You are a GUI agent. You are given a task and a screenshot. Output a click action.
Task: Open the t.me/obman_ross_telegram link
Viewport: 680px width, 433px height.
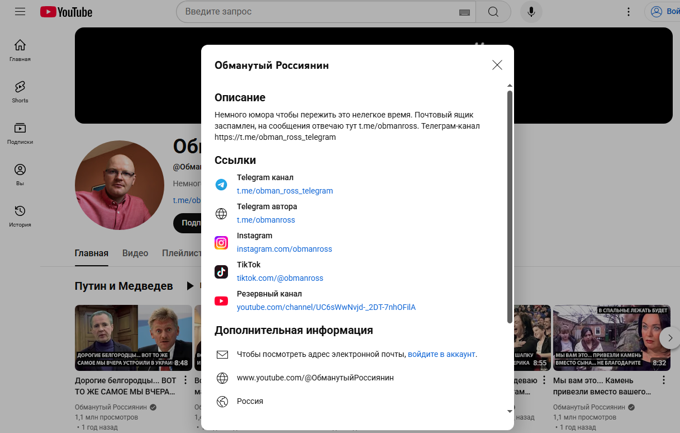(285, 191)
